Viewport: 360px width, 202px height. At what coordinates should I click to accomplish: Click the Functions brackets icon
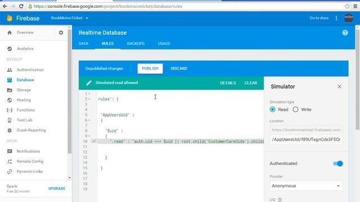(10, 110)
